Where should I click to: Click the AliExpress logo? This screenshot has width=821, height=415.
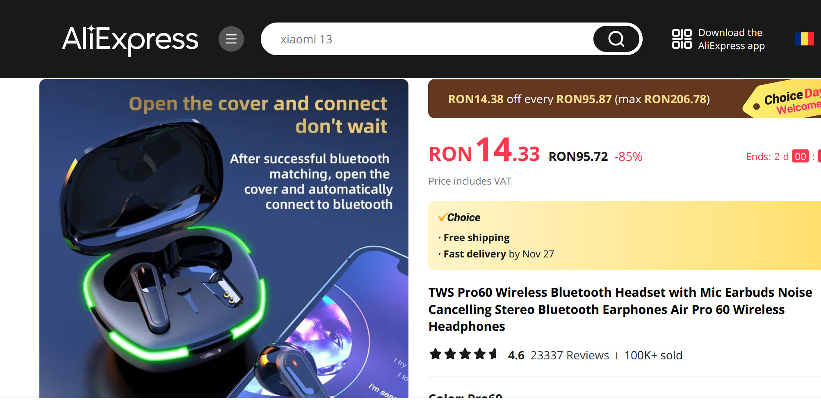point(130,39)
